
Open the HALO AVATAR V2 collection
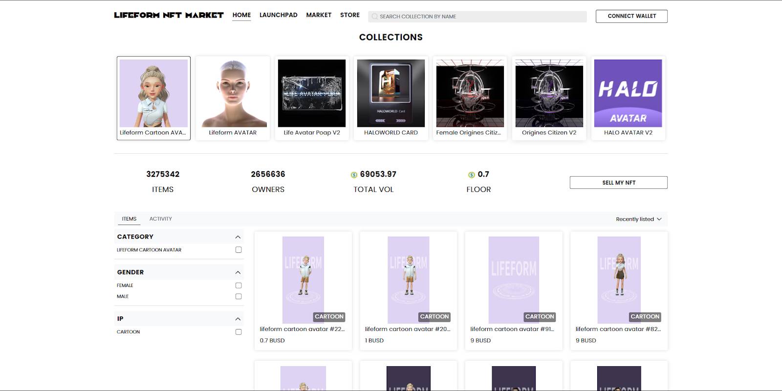628,98
